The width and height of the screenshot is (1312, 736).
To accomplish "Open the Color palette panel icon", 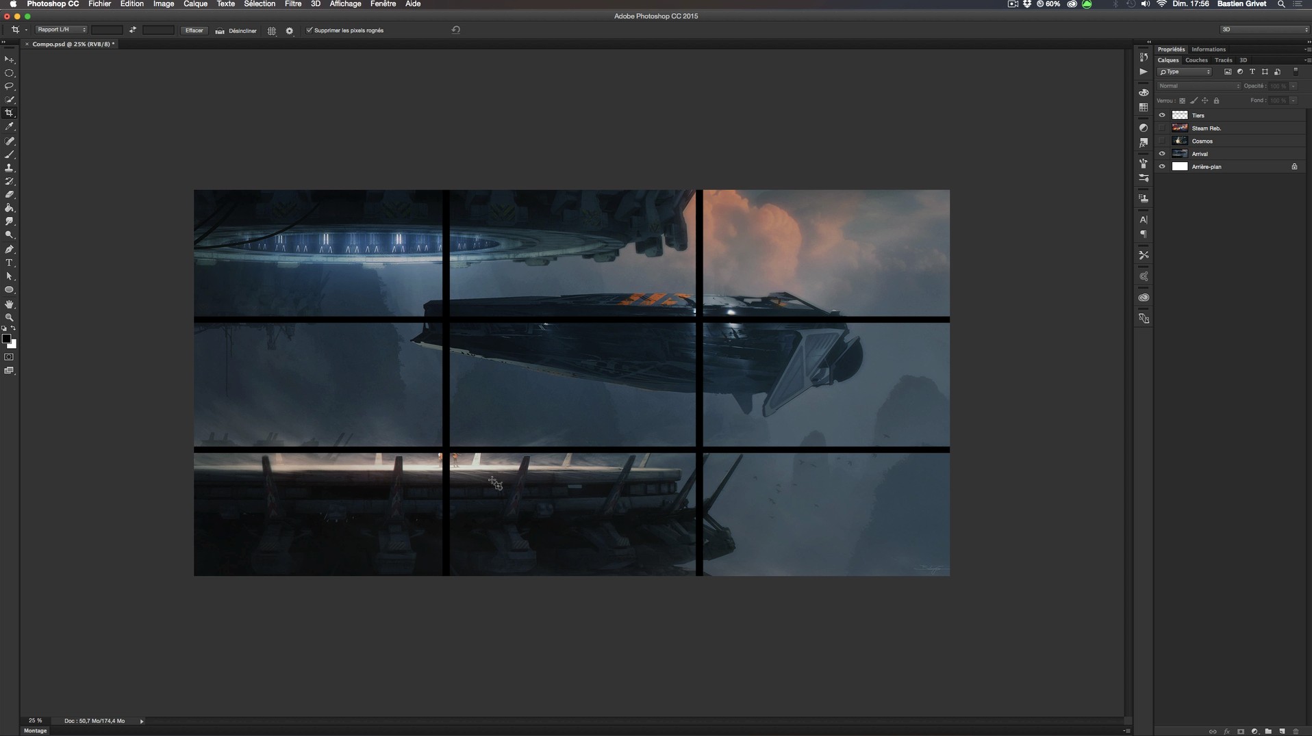I will point(1144,92).
